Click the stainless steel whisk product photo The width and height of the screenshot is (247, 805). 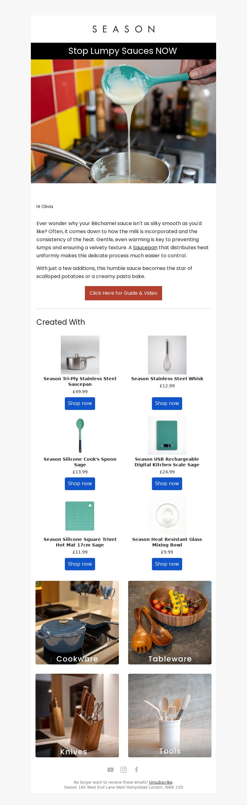point(167,355)
